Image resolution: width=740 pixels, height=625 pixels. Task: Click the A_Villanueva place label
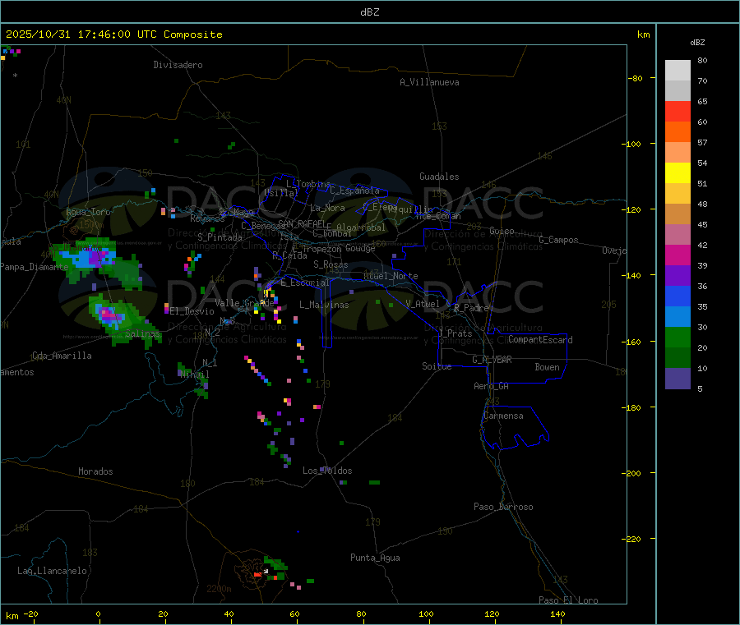tap(429, 82)
